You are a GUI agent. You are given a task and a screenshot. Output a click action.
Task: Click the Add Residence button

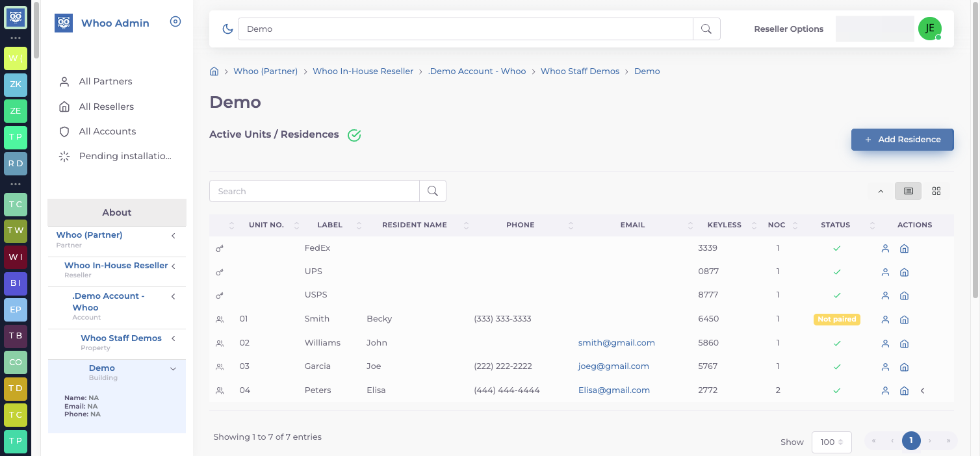coord(903,140)
